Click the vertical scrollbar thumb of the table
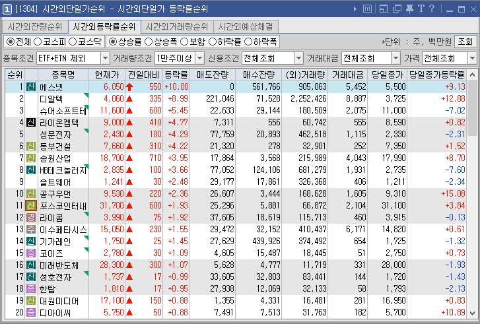480x324 pixels. (472, 108)
